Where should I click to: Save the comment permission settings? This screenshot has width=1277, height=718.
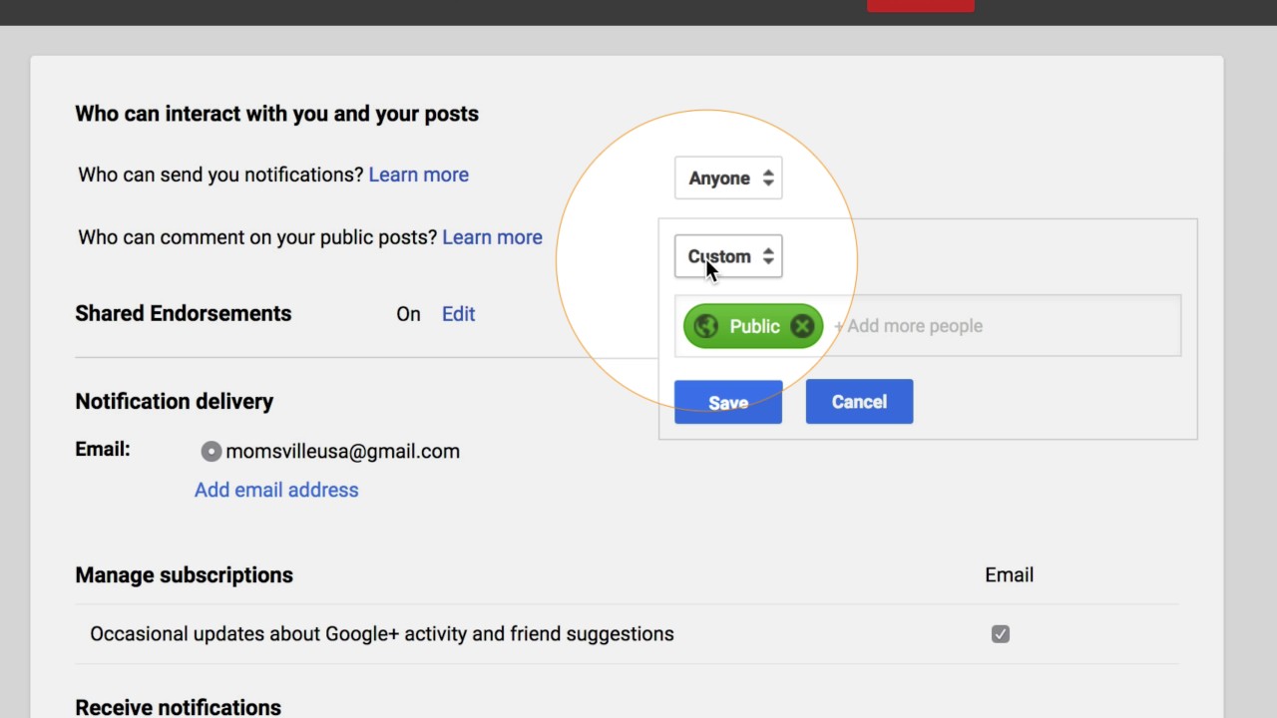728,402
